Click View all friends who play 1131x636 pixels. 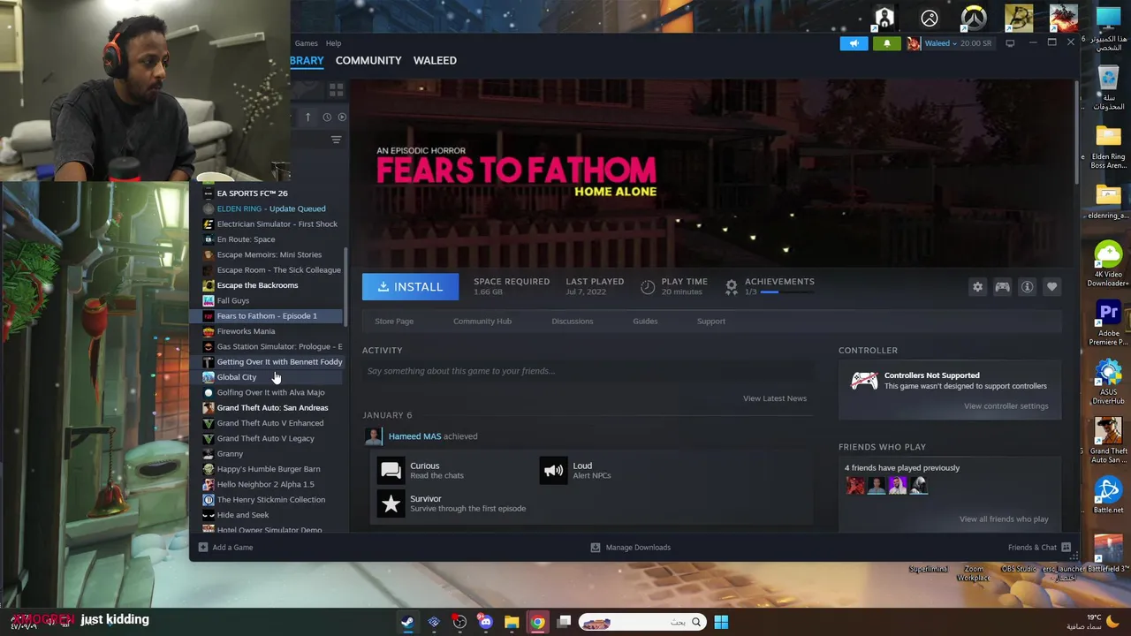click(x=1004, y=519)
